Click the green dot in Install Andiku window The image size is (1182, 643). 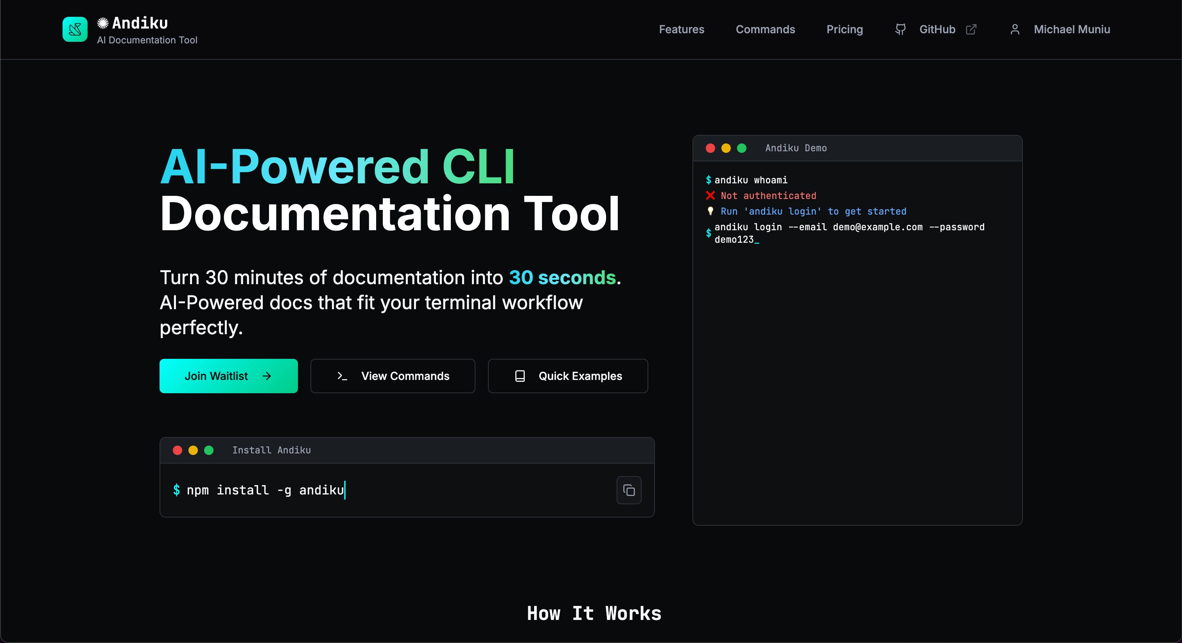tap(209, 450)
